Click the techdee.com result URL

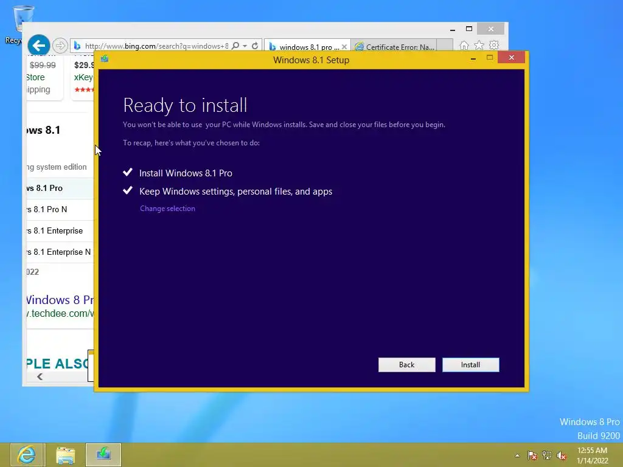[x=60, y=313]
